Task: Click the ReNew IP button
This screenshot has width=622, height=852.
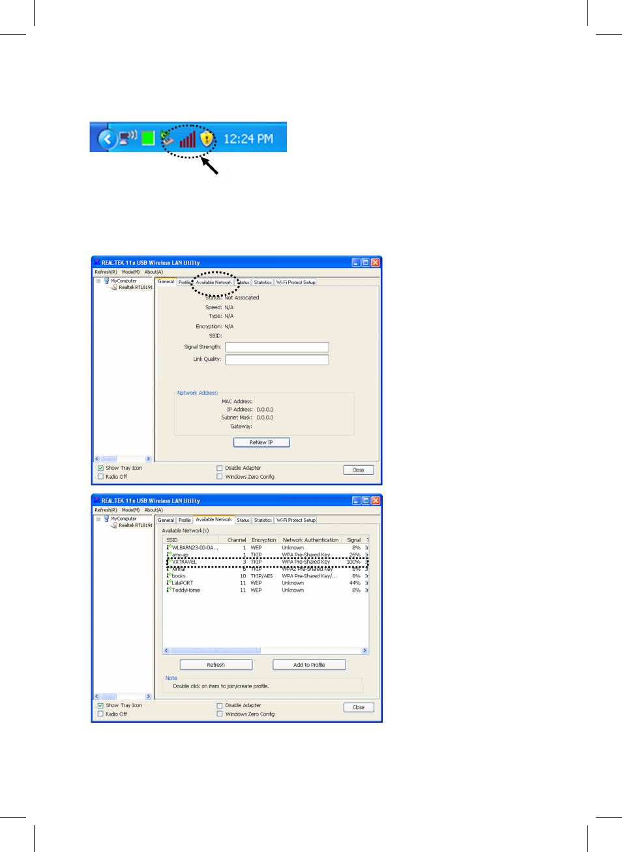Action: [x=261, y=442]
